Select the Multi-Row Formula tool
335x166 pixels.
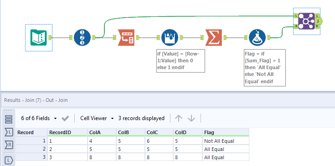pos(170,37)
